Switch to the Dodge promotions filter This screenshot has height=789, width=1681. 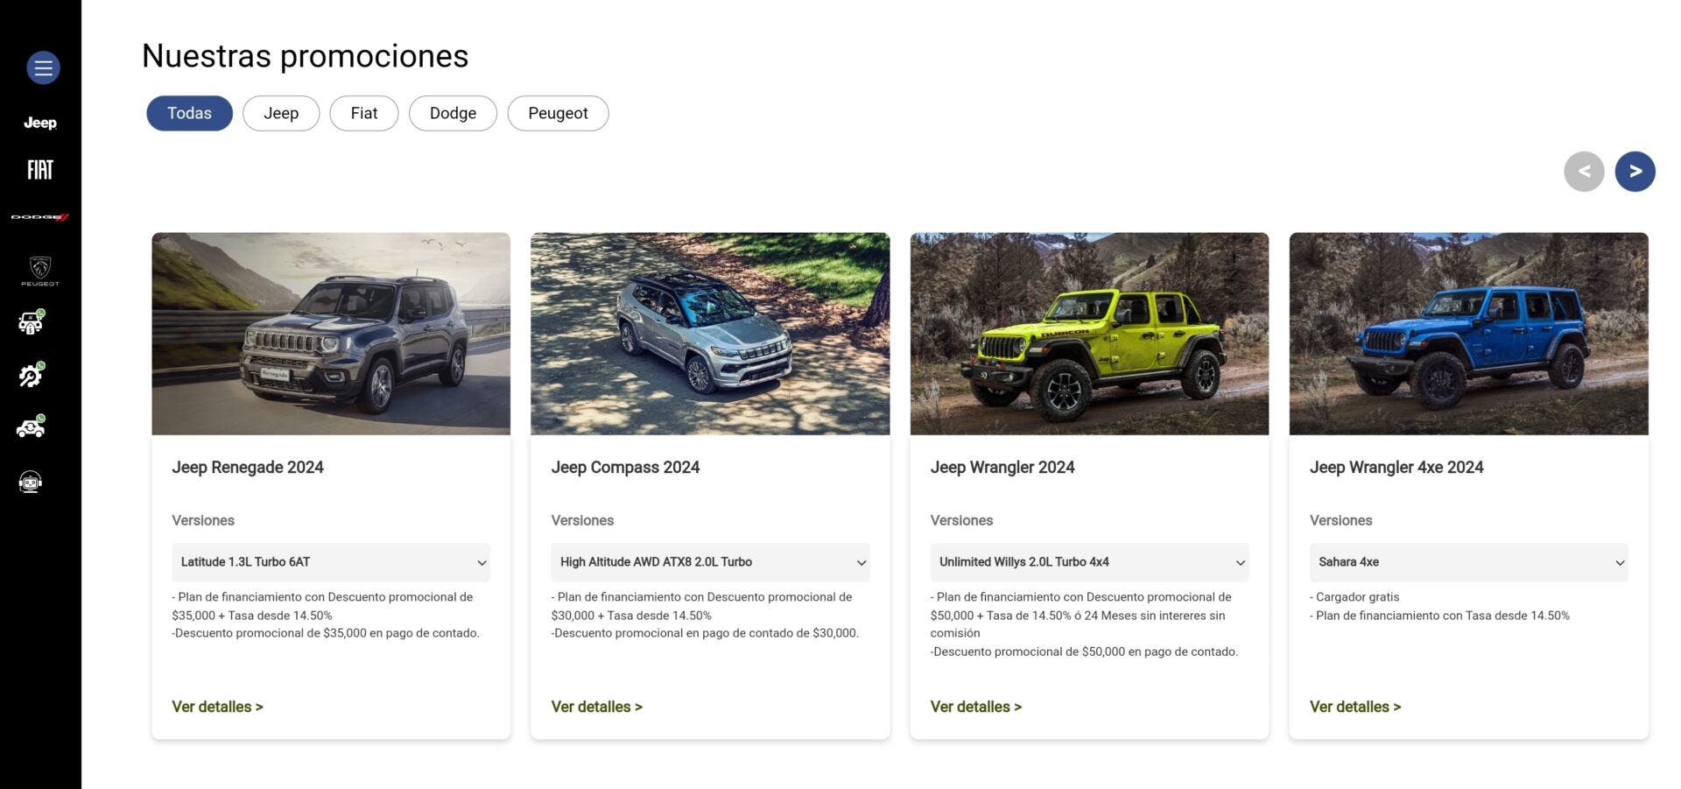coord(453,113)
